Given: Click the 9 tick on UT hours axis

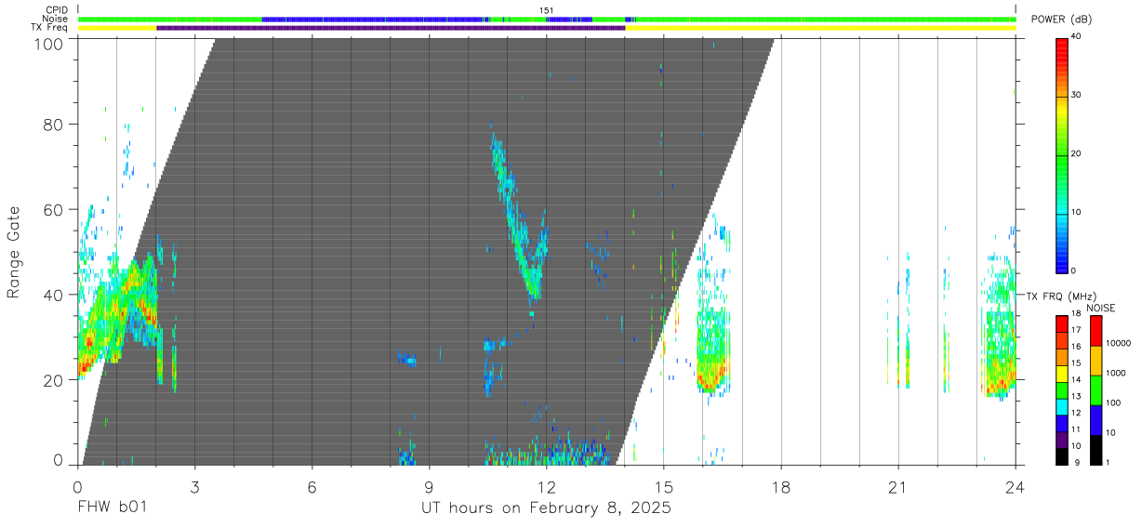Looking at the screenshot, I should point(429,486).
